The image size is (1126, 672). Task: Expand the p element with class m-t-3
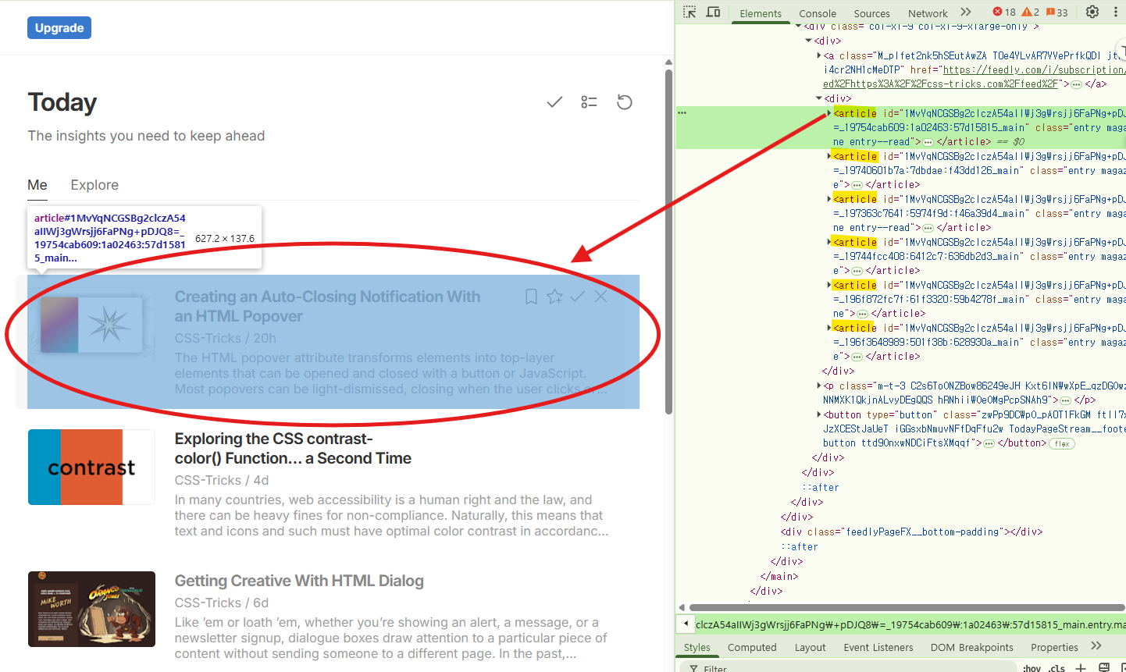(819, 386)
